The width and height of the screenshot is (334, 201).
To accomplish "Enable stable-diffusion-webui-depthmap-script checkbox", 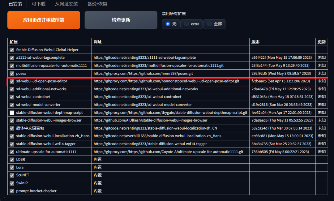I will coord(12,113).
